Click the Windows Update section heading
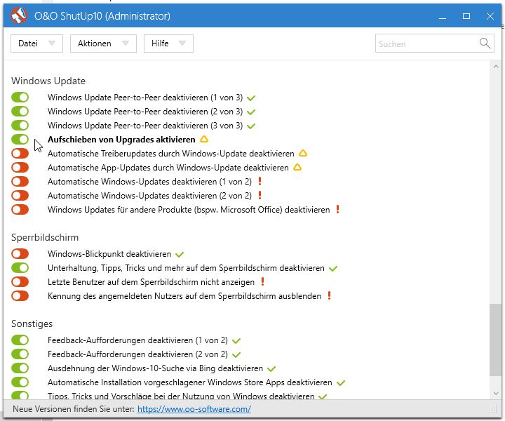 click(x=48, y=81)
